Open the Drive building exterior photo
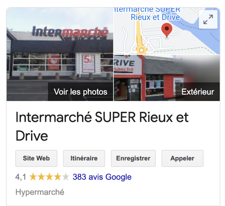Image resolution: width=225 pixels, height=206 pixels. 167,78
